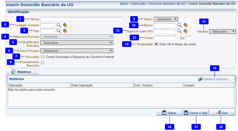
Task: Expand the Moeda dropdown list
Action: [x=222, y=31]
